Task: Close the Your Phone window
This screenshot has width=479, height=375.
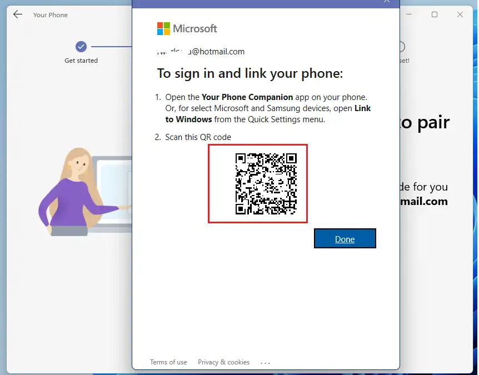Action: [x=460, y=14]
